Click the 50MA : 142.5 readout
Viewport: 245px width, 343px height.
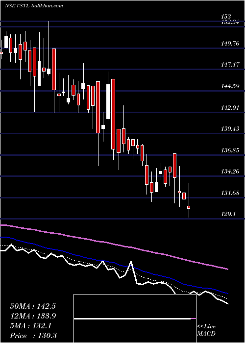33,306
